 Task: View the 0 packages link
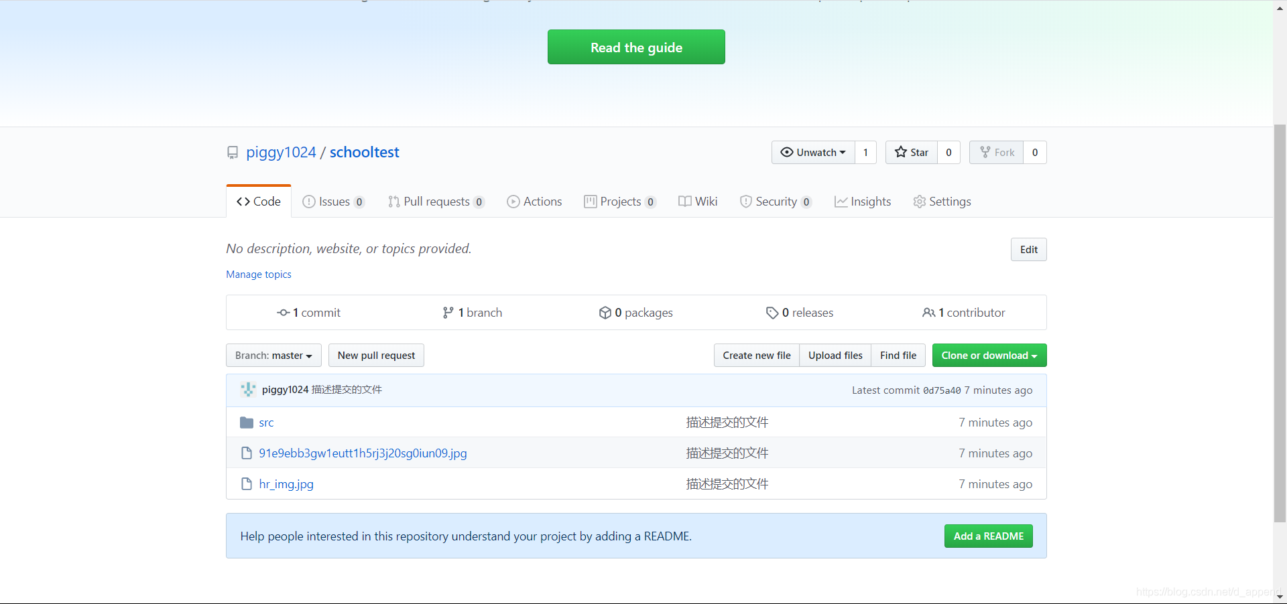pyautogui.click(x=636, y=313)
